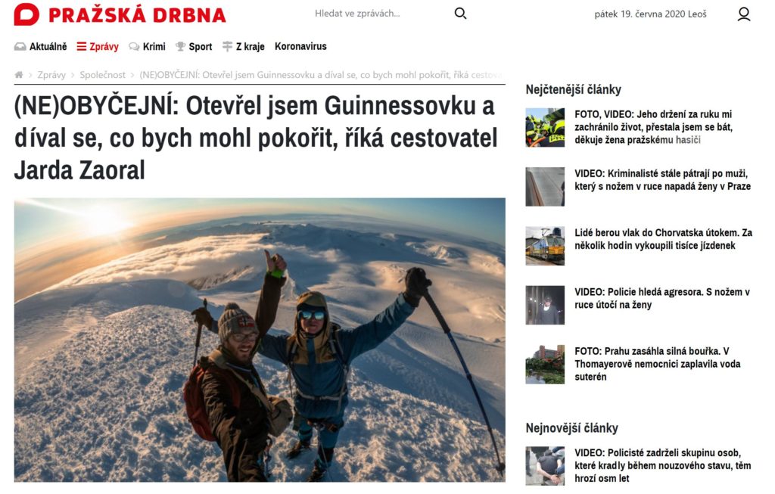Open the Zprávy menu item
775x494 pixels.
(98, 46)
